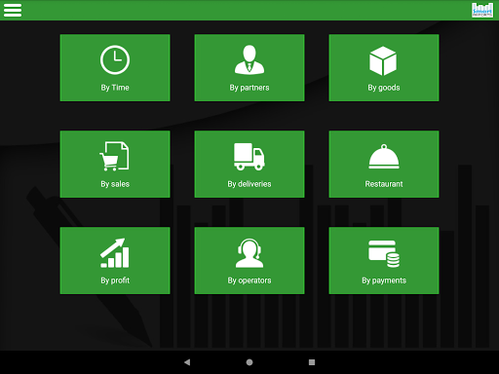
Task: Open the By profit report tile
Action: tap(115, 261)
